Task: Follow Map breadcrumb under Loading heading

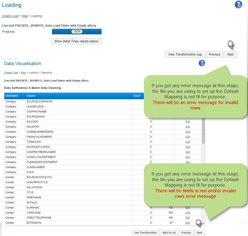Action: click(25, 16)
